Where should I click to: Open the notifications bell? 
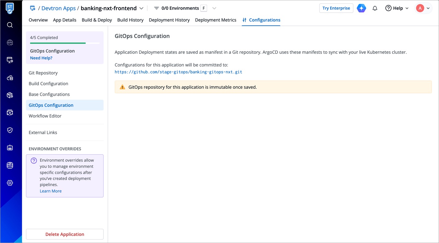(375, 8)
